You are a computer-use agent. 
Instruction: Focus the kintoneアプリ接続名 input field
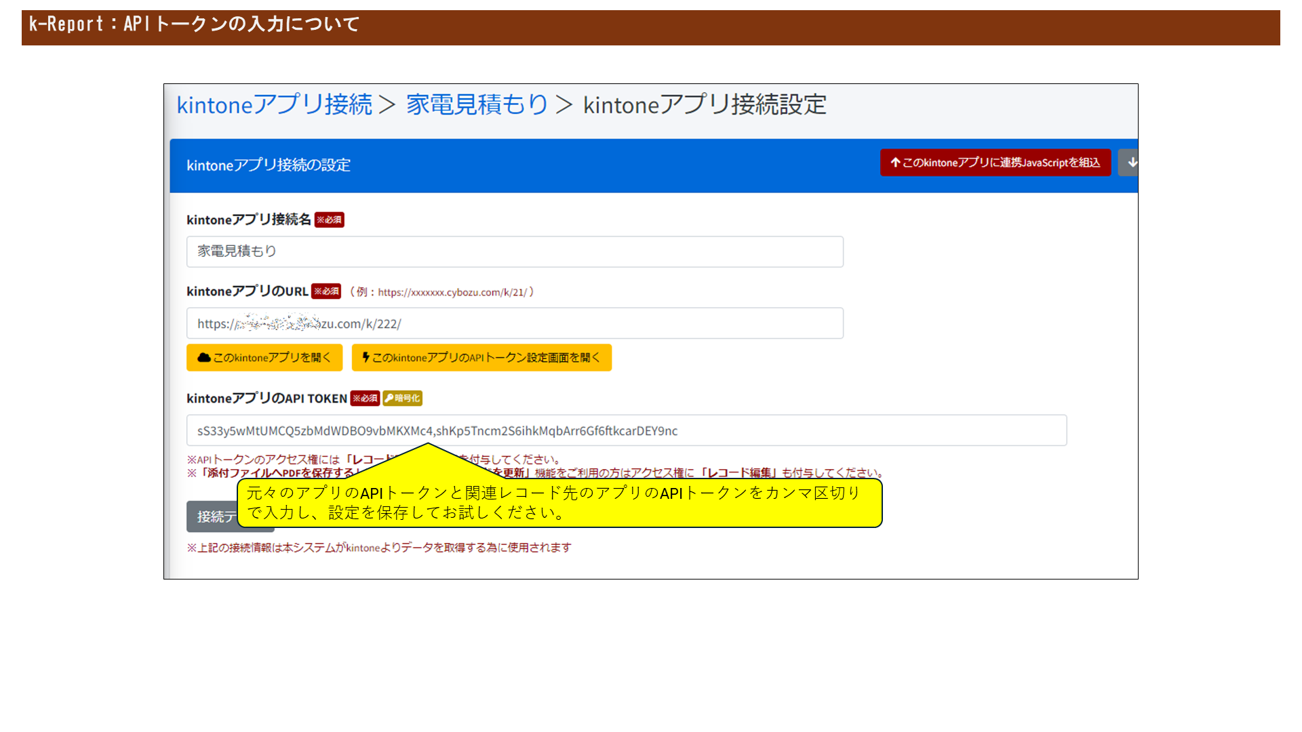pyautogui.click(x=515, y=251)
